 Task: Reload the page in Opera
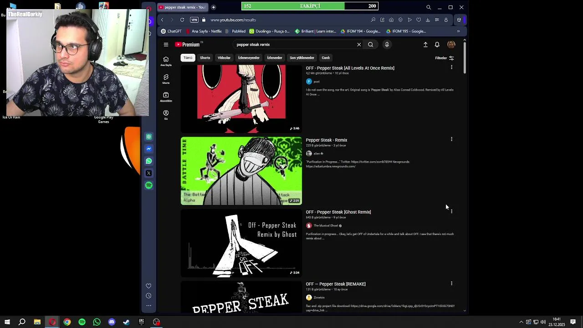tap(182, 20)
